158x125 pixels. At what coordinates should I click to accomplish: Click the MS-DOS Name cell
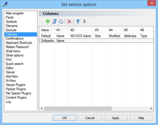(x=81, y=36)
